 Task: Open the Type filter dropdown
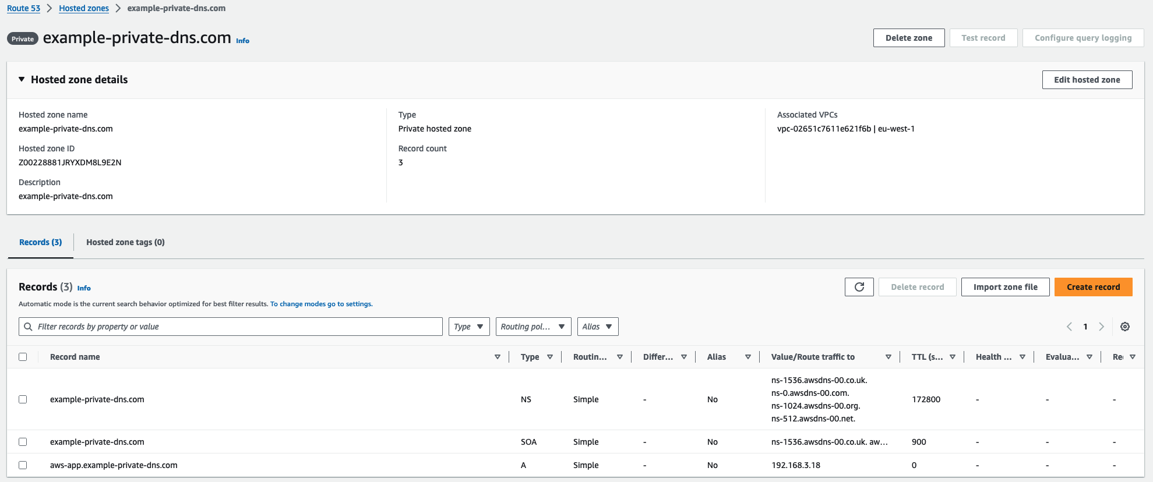coord(468,327)
